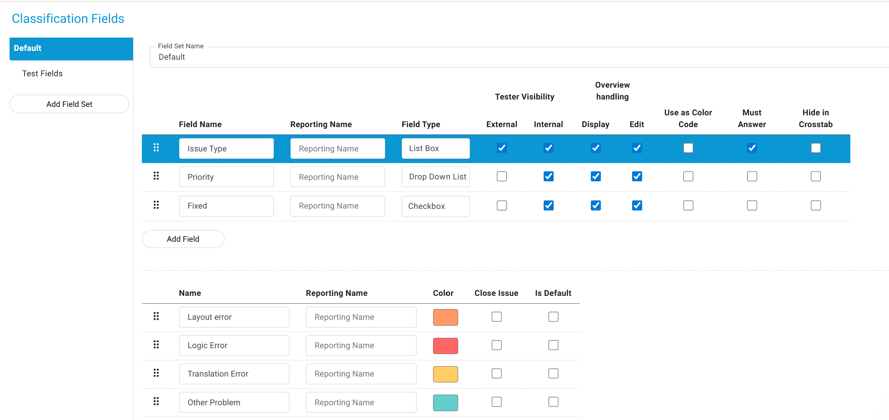This screenshot has height=420, width=889.
Task: Grab the drag handle for Layout error
Action: (x=156, y=316)
